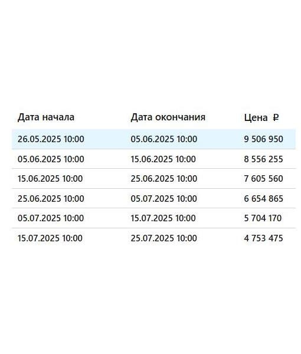Screen dimensions: 301x354
Task: Click start date 15.06.2025 10:00 in third row
Action: [50, 179]
